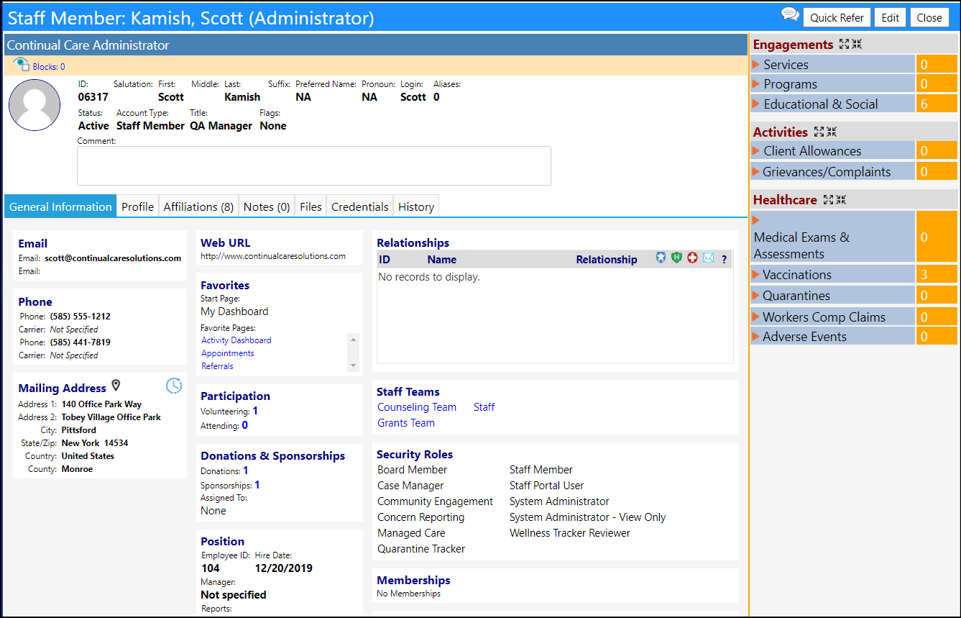This screenshot has height=618, width=961.
Task: Click the Mailing Address map pin icon
Action: 116,386
